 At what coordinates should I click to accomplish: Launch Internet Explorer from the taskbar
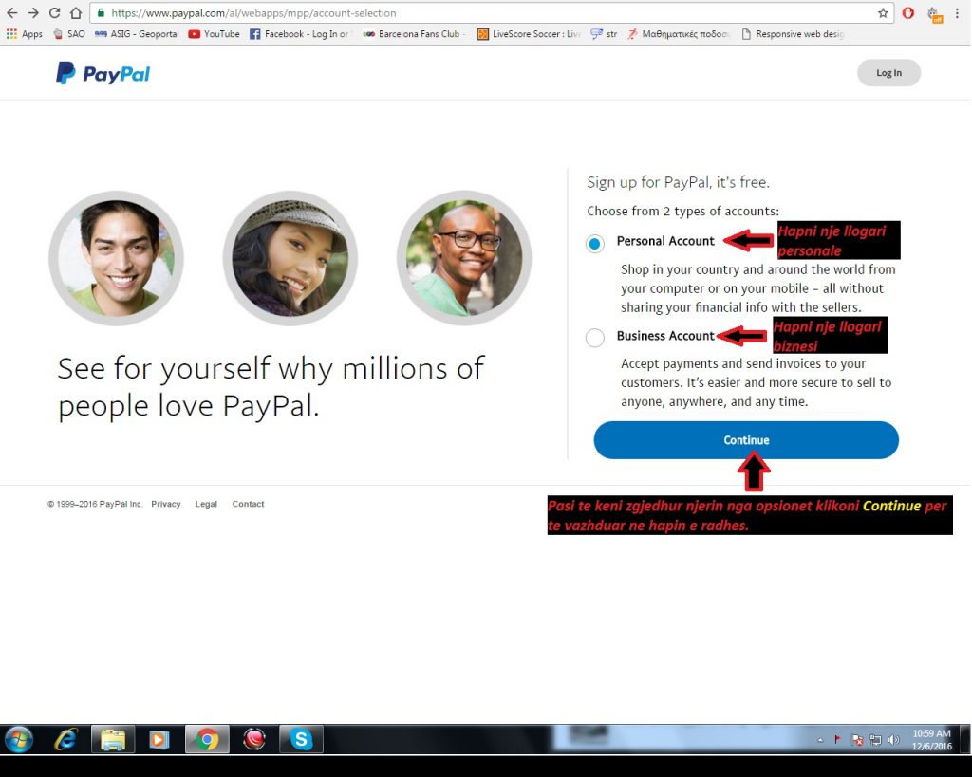point(65,739)
